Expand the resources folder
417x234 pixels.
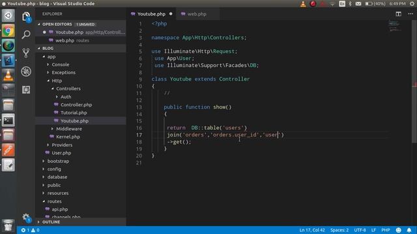click(x=58, y=193)
